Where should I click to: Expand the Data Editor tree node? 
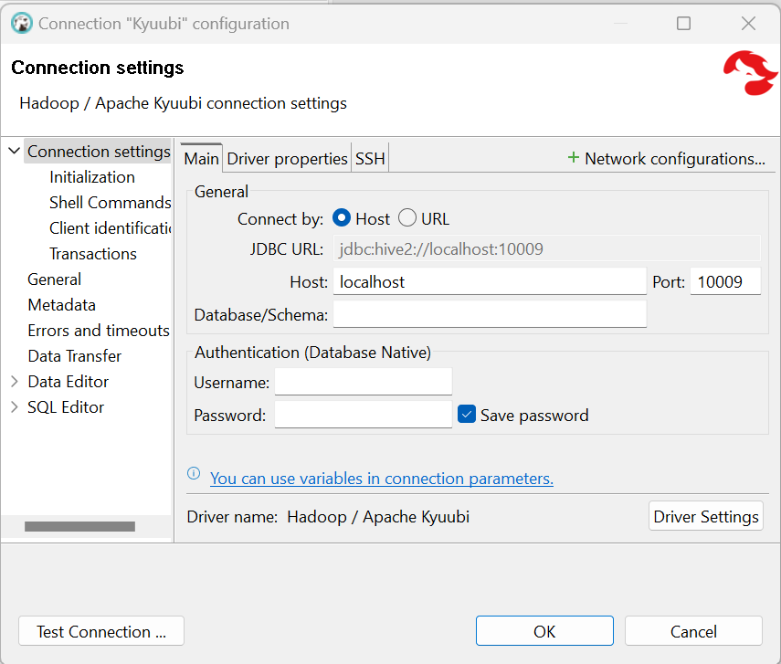tap(15, 382)
